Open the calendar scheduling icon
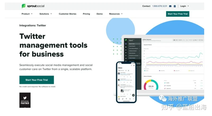Image resolution: width=212 pixels, height=116 pixels. pos(175,6)
